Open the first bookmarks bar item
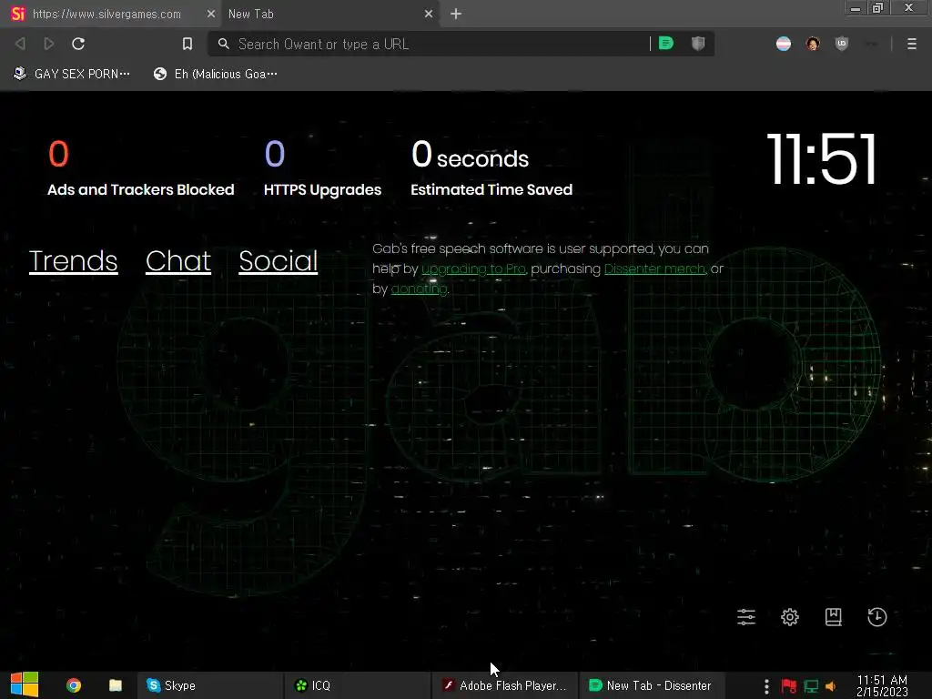 tap(71, 74)
